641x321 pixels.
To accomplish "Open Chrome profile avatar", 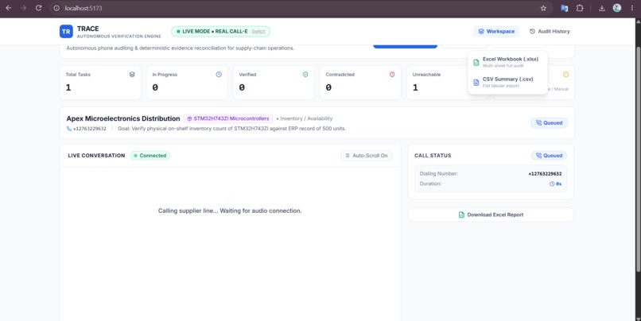I will [617, 8].
